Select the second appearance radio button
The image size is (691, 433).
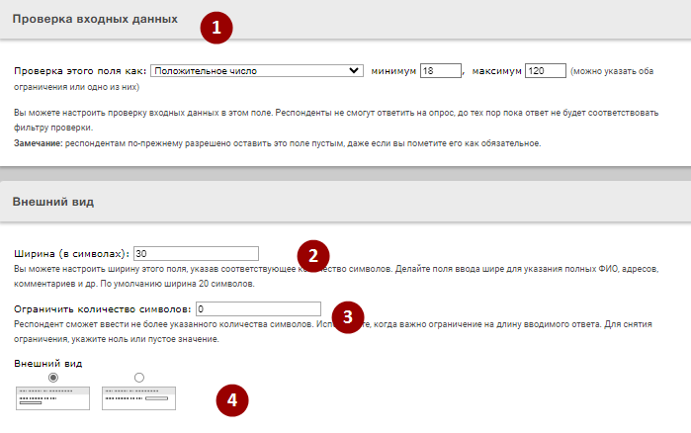[138, 378]
